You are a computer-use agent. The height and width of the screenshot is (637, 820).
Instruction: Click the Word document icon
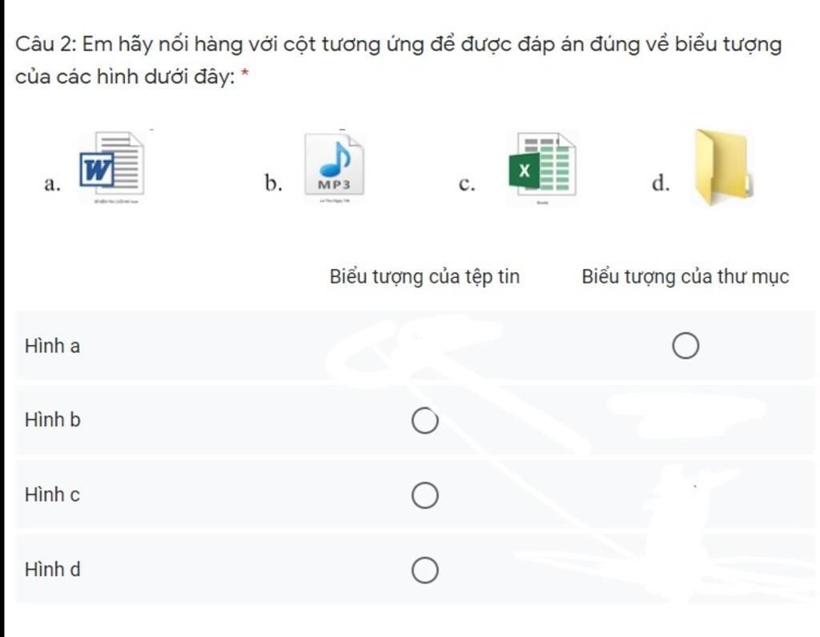[113, 166]
